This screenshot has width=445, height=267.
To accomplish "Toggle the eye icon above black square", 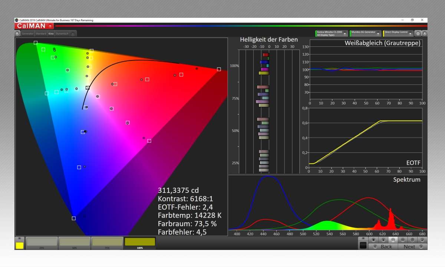I will [363, 239].
